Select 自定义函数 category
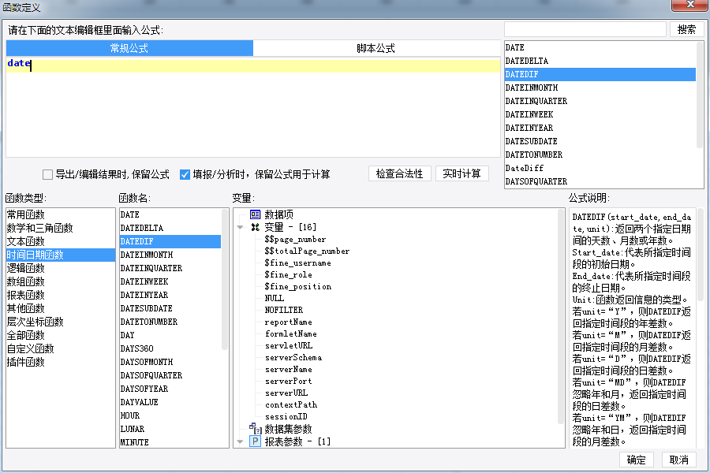The width and height of the screenshot is (710, 473). [x=61, y=348]
